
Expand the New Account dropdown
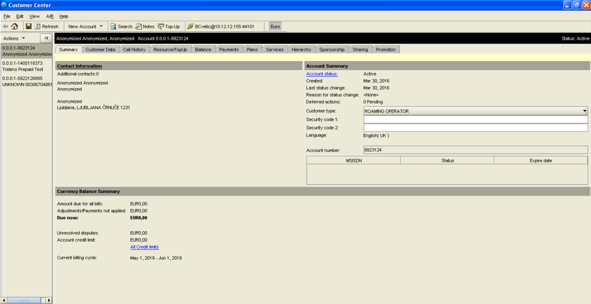coord(101,26)
